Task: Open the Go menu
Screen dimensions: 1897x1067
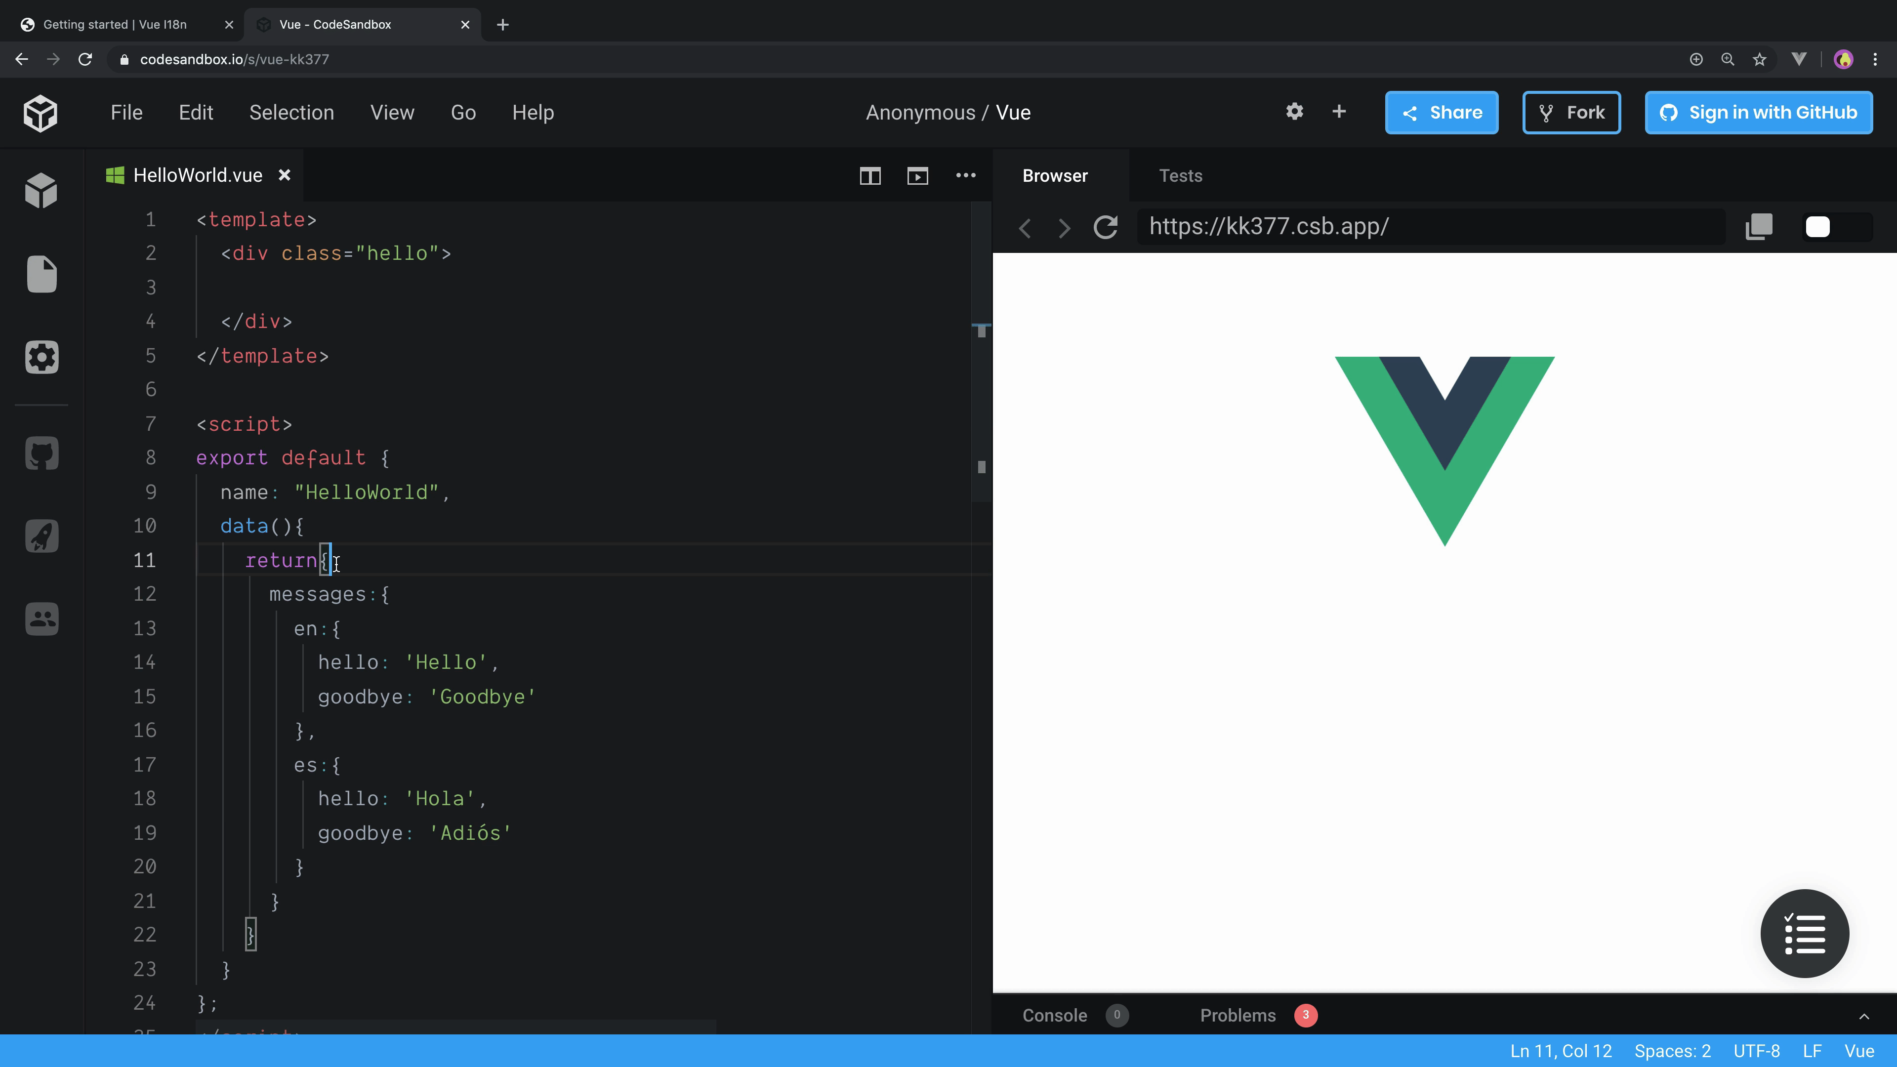Action: (x=463, y=113)
